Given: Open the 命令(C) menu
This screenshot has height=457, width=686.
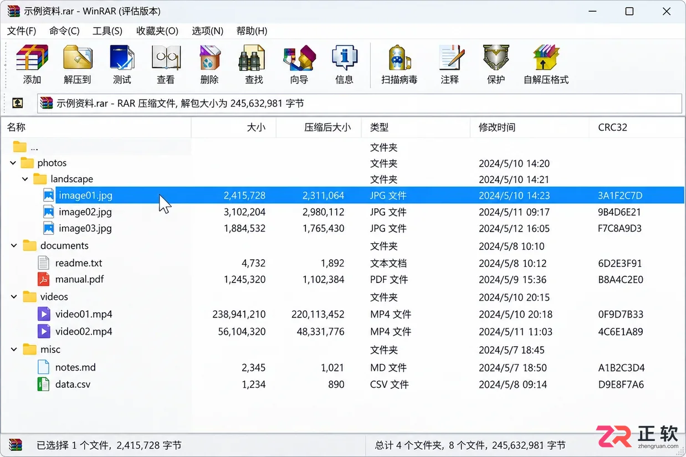Looking at the screenshot, I should [64, 31].
